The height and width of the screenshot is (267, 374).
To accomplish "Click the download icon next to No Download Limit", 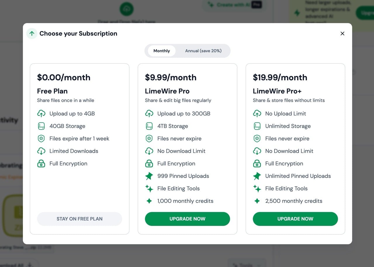I will pyautogui.click(x=149, y=151).
